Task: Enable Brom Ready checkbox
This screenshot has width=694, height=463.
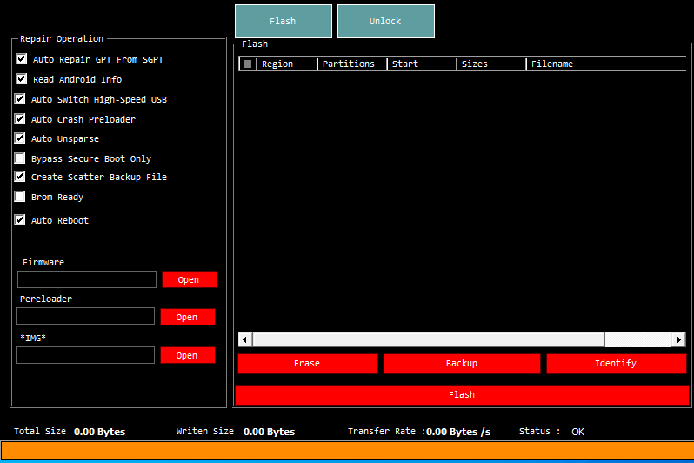Action: (x=20, y=197)
